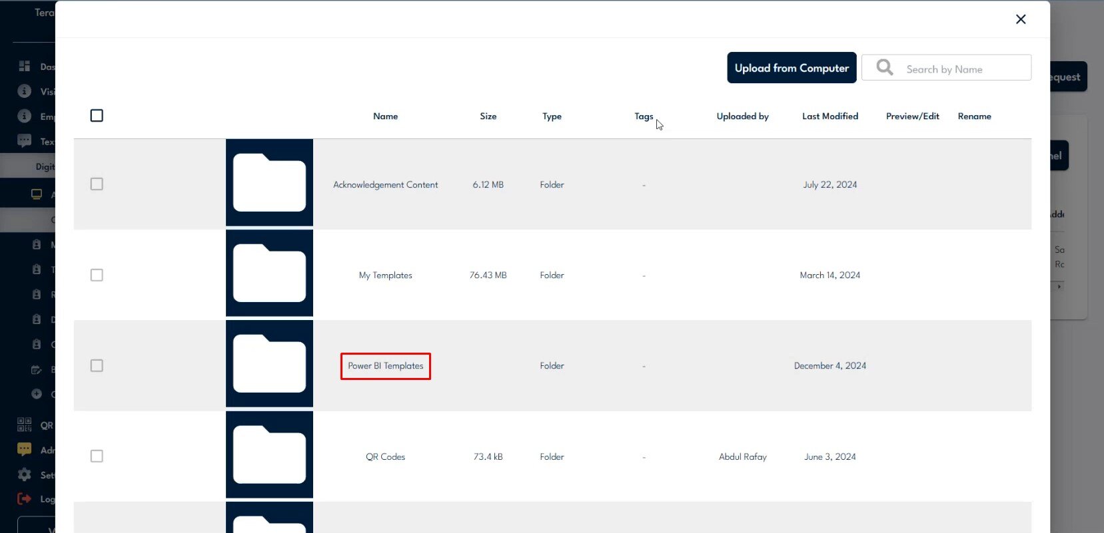The image size is (1104, 533).
Task: Select the Employees info icon in the sidebar
Action: click(25, 116)
